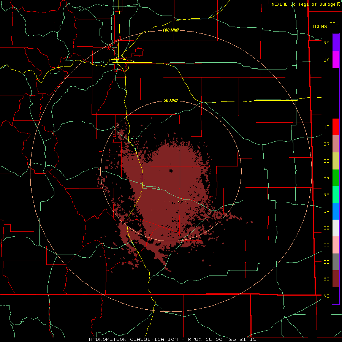The image size is (342, 342).
Task: Click the ND legend label
Action: [x=326, y=296]
